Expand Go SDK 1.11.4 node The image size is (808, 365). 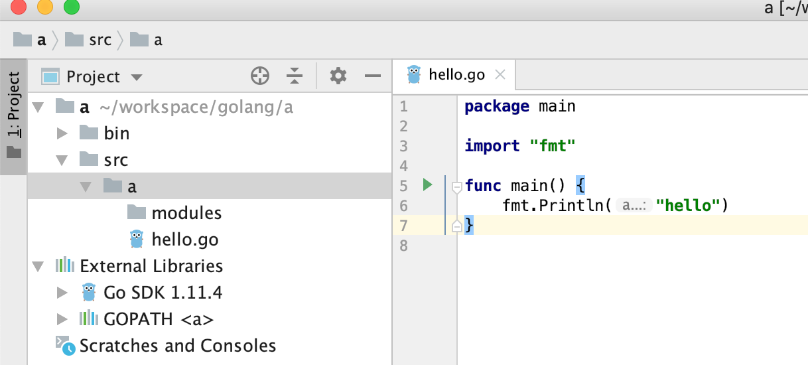point(62,292)
